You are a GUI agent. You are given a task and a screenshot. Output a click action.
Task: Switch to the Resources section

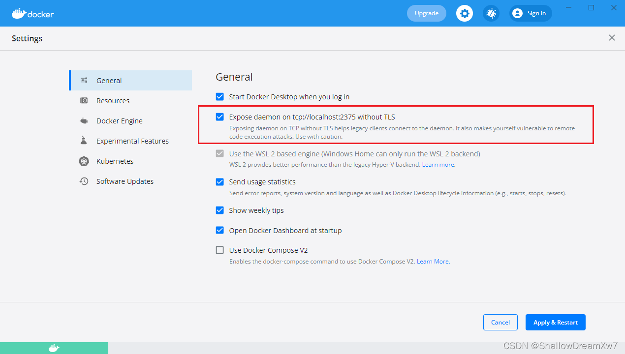coord(130,100)
